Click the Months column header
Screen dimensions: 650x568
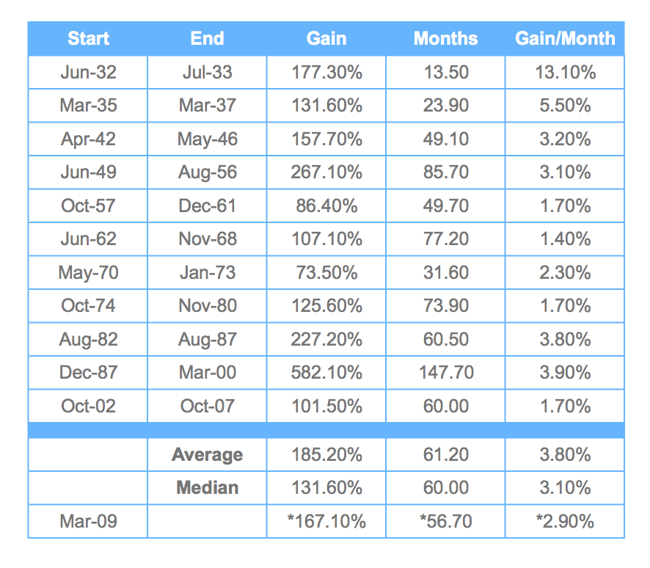coord(445,38)
